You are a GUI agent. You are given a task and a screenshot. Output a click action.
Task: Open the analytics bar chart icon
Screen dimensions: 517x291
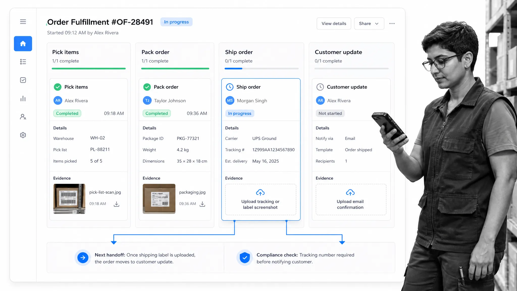23,99
